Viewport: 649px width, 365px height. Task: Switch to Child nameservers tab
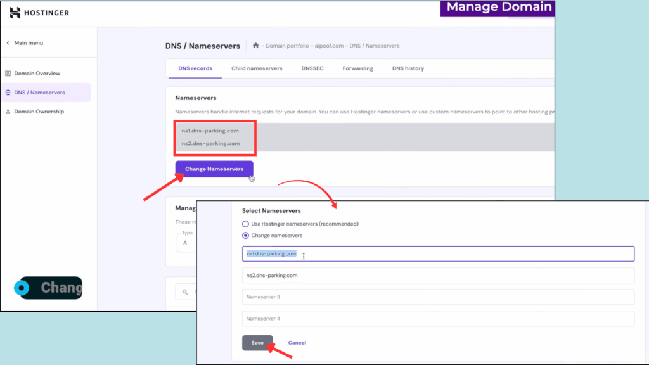(x=257, y=68)
